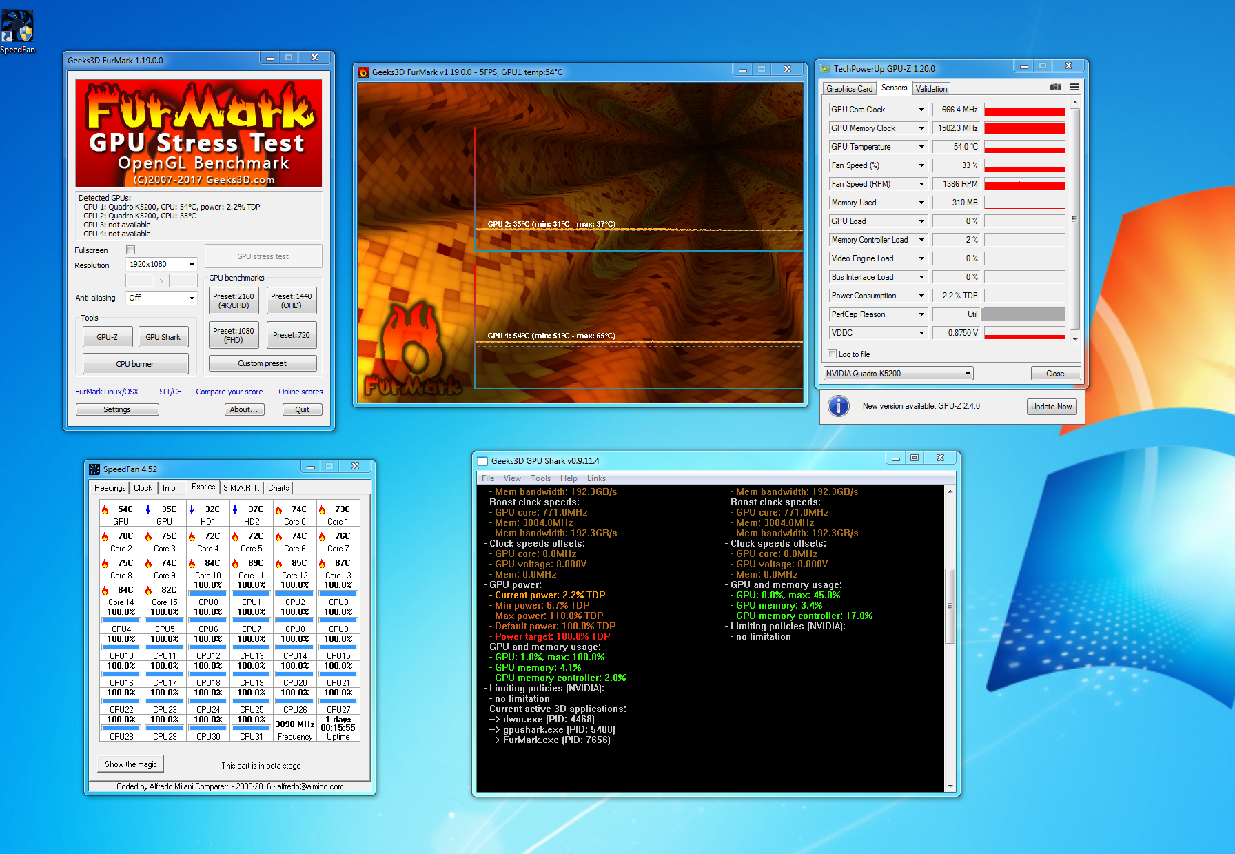Switch to the Clock tab in SpeedFan
The width and height of the screenshot is (1235, 854).
(x=143, y=488)
